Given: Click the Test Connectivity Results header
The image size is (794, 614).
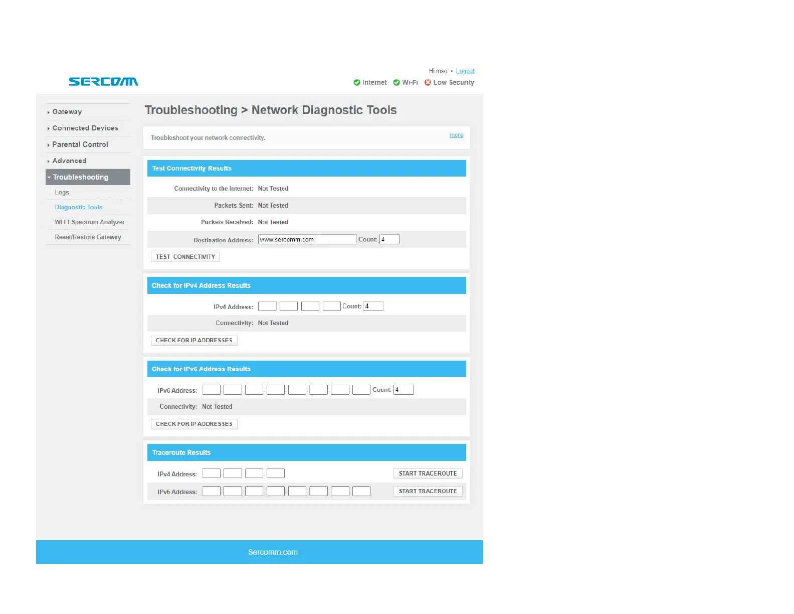Looking at the screenshot, I should [x=307, y=169].
